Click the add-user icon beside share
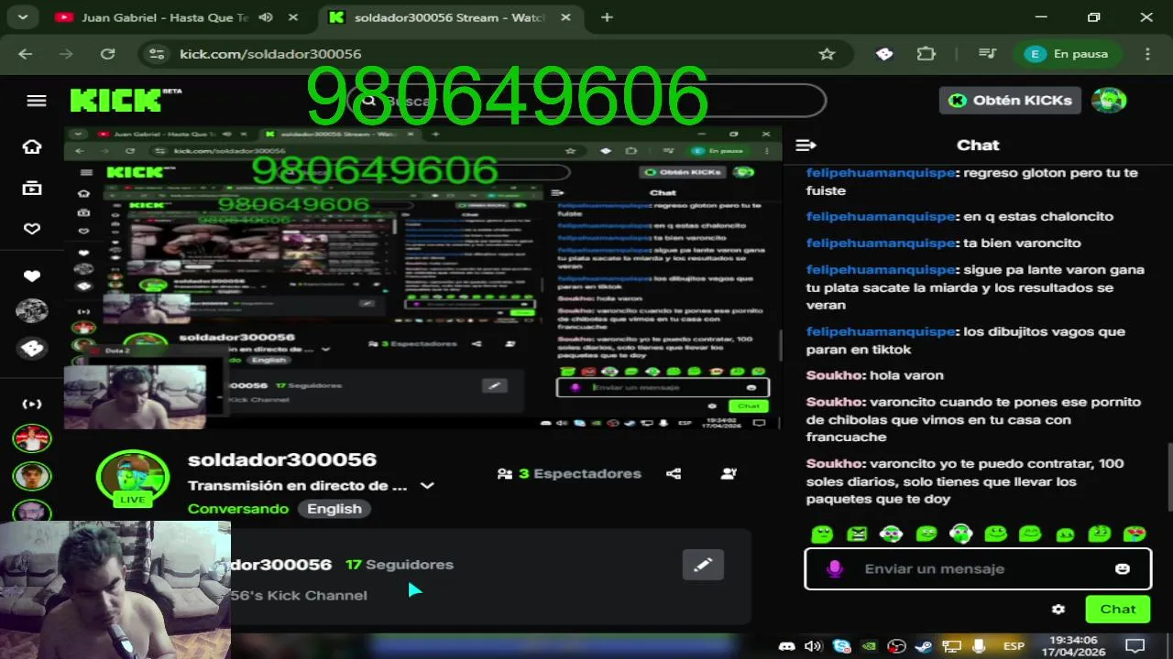This screenshot has width=1173, height=659. pos(729,473)
